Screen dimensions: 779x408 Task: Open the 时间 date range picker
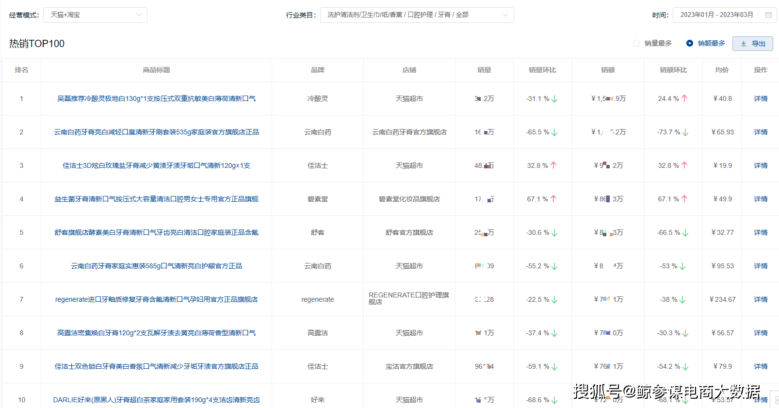[x=724, y=15]
